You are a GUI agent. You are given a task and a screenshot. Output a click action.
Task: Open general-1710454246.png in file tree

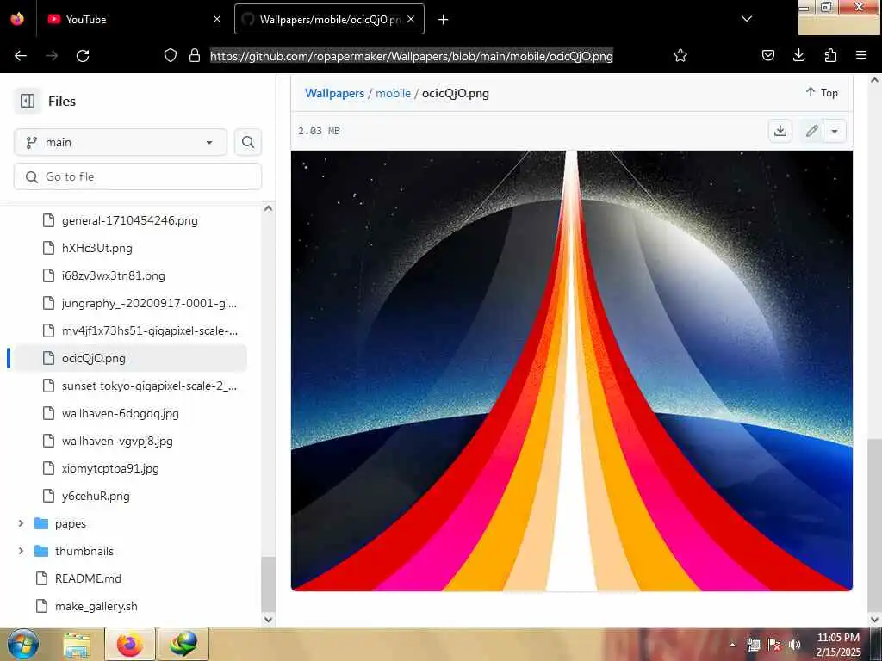click(x=130, y=220)
